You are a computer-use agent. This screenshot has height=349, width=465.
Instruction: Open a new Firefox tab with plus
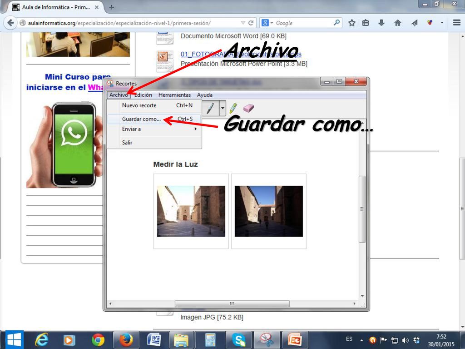112,7
